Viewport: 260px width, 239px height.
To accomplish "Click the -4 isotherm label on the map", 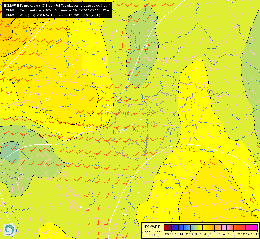I will (x=5, y=56).
